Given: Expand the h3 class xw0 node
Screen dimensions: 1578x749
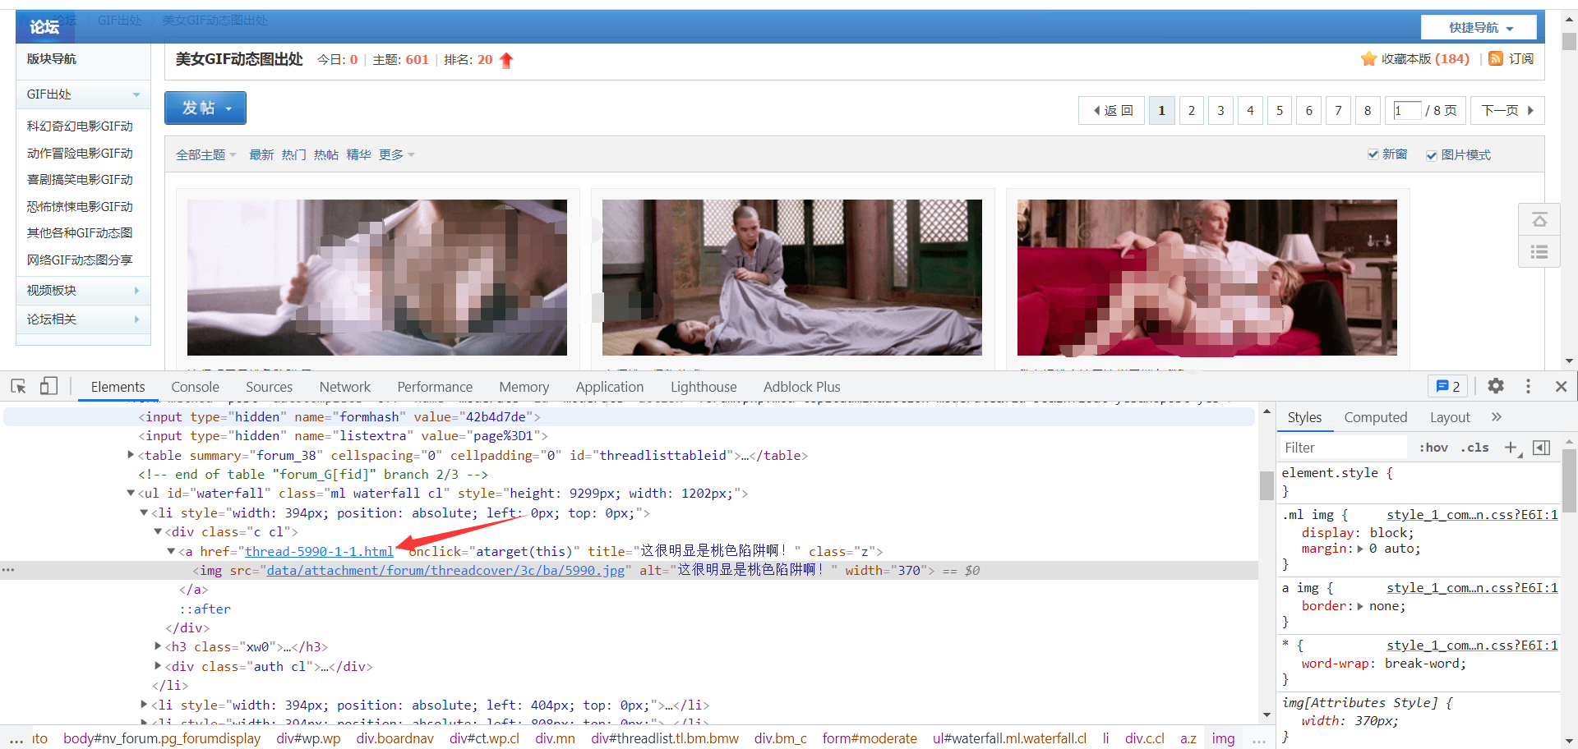Looking at the screenshot, I should pos(158,646).
